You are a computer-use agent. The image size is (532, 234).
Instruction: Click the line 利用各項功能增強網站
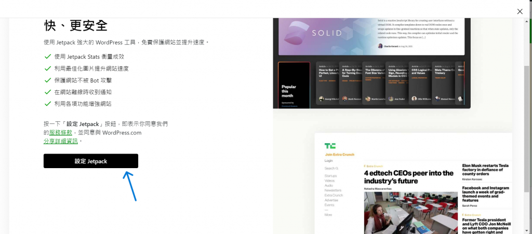tap(83, 104)
